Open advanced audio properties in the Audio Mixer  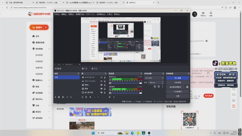[x=110, y=97]
